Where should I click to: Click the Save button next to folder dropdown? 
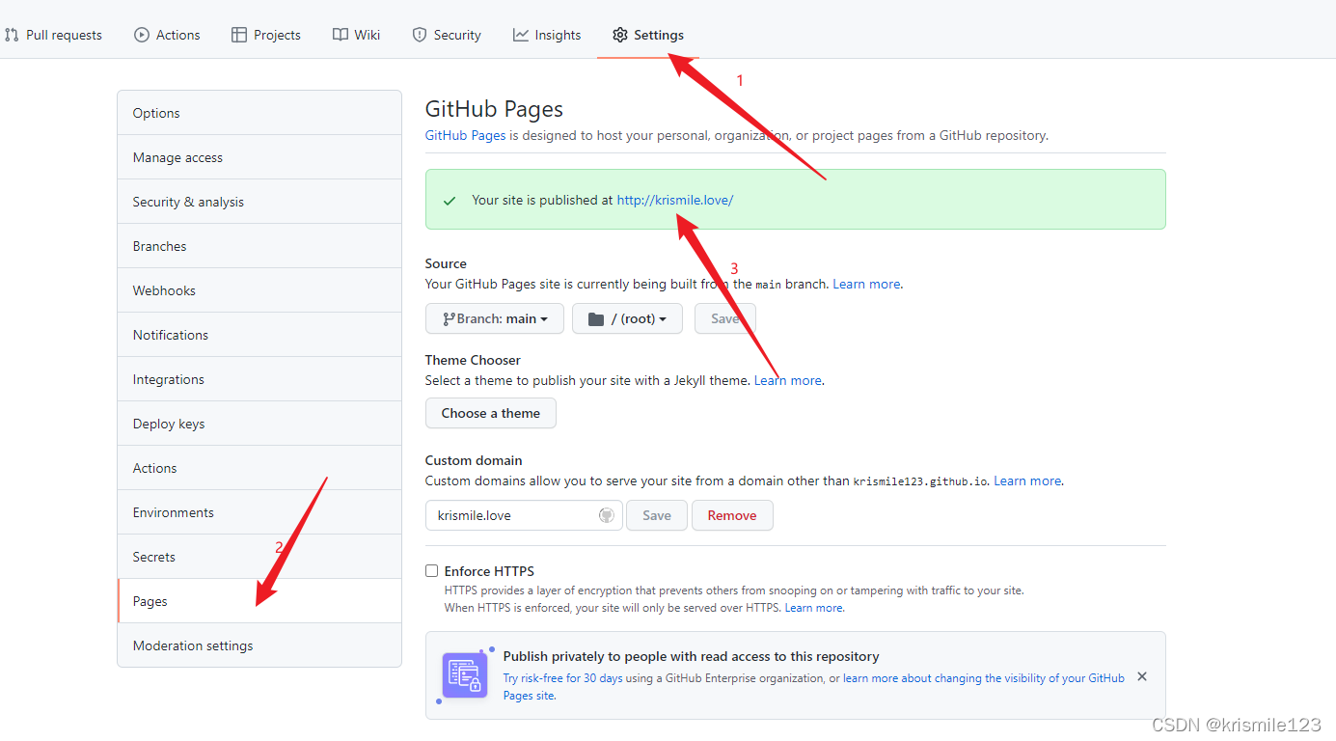point(725,318)
